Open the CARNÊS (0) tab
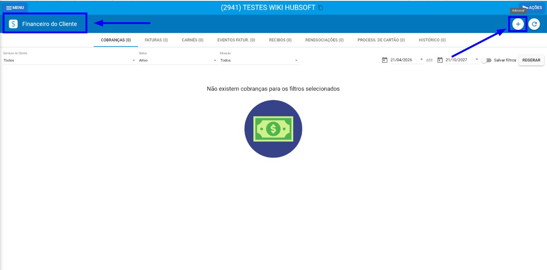 193,40
